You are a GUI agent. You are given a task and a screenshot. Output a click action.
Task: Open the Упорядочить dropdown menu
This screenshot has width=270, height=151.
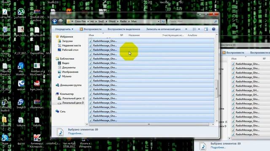tap(64, 29)
